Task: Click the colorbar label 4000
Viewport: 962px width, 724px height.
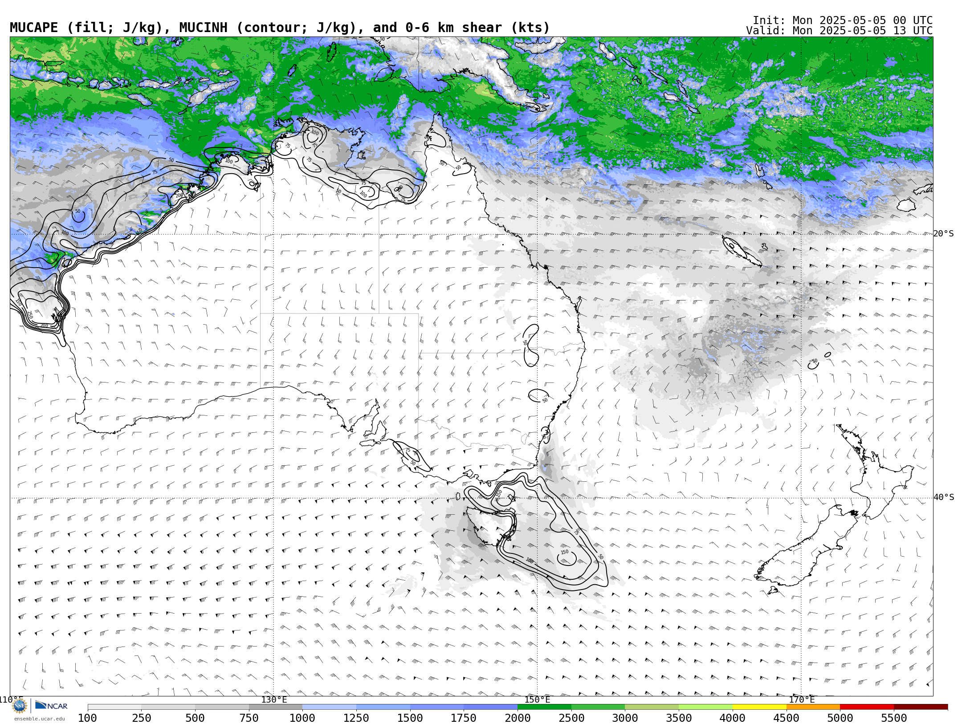Action: 733,718
